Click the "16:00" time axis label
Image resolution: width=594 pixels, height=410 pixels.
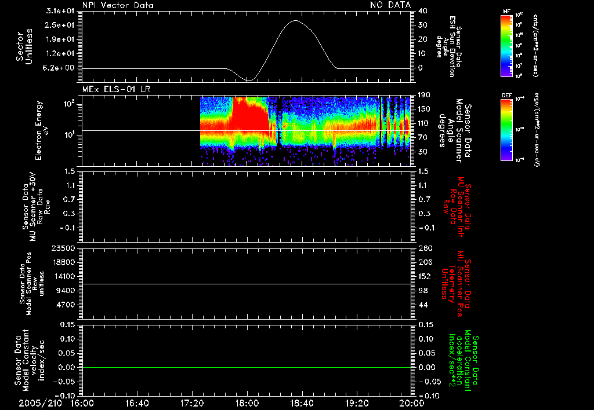click(x=82, y=403)
